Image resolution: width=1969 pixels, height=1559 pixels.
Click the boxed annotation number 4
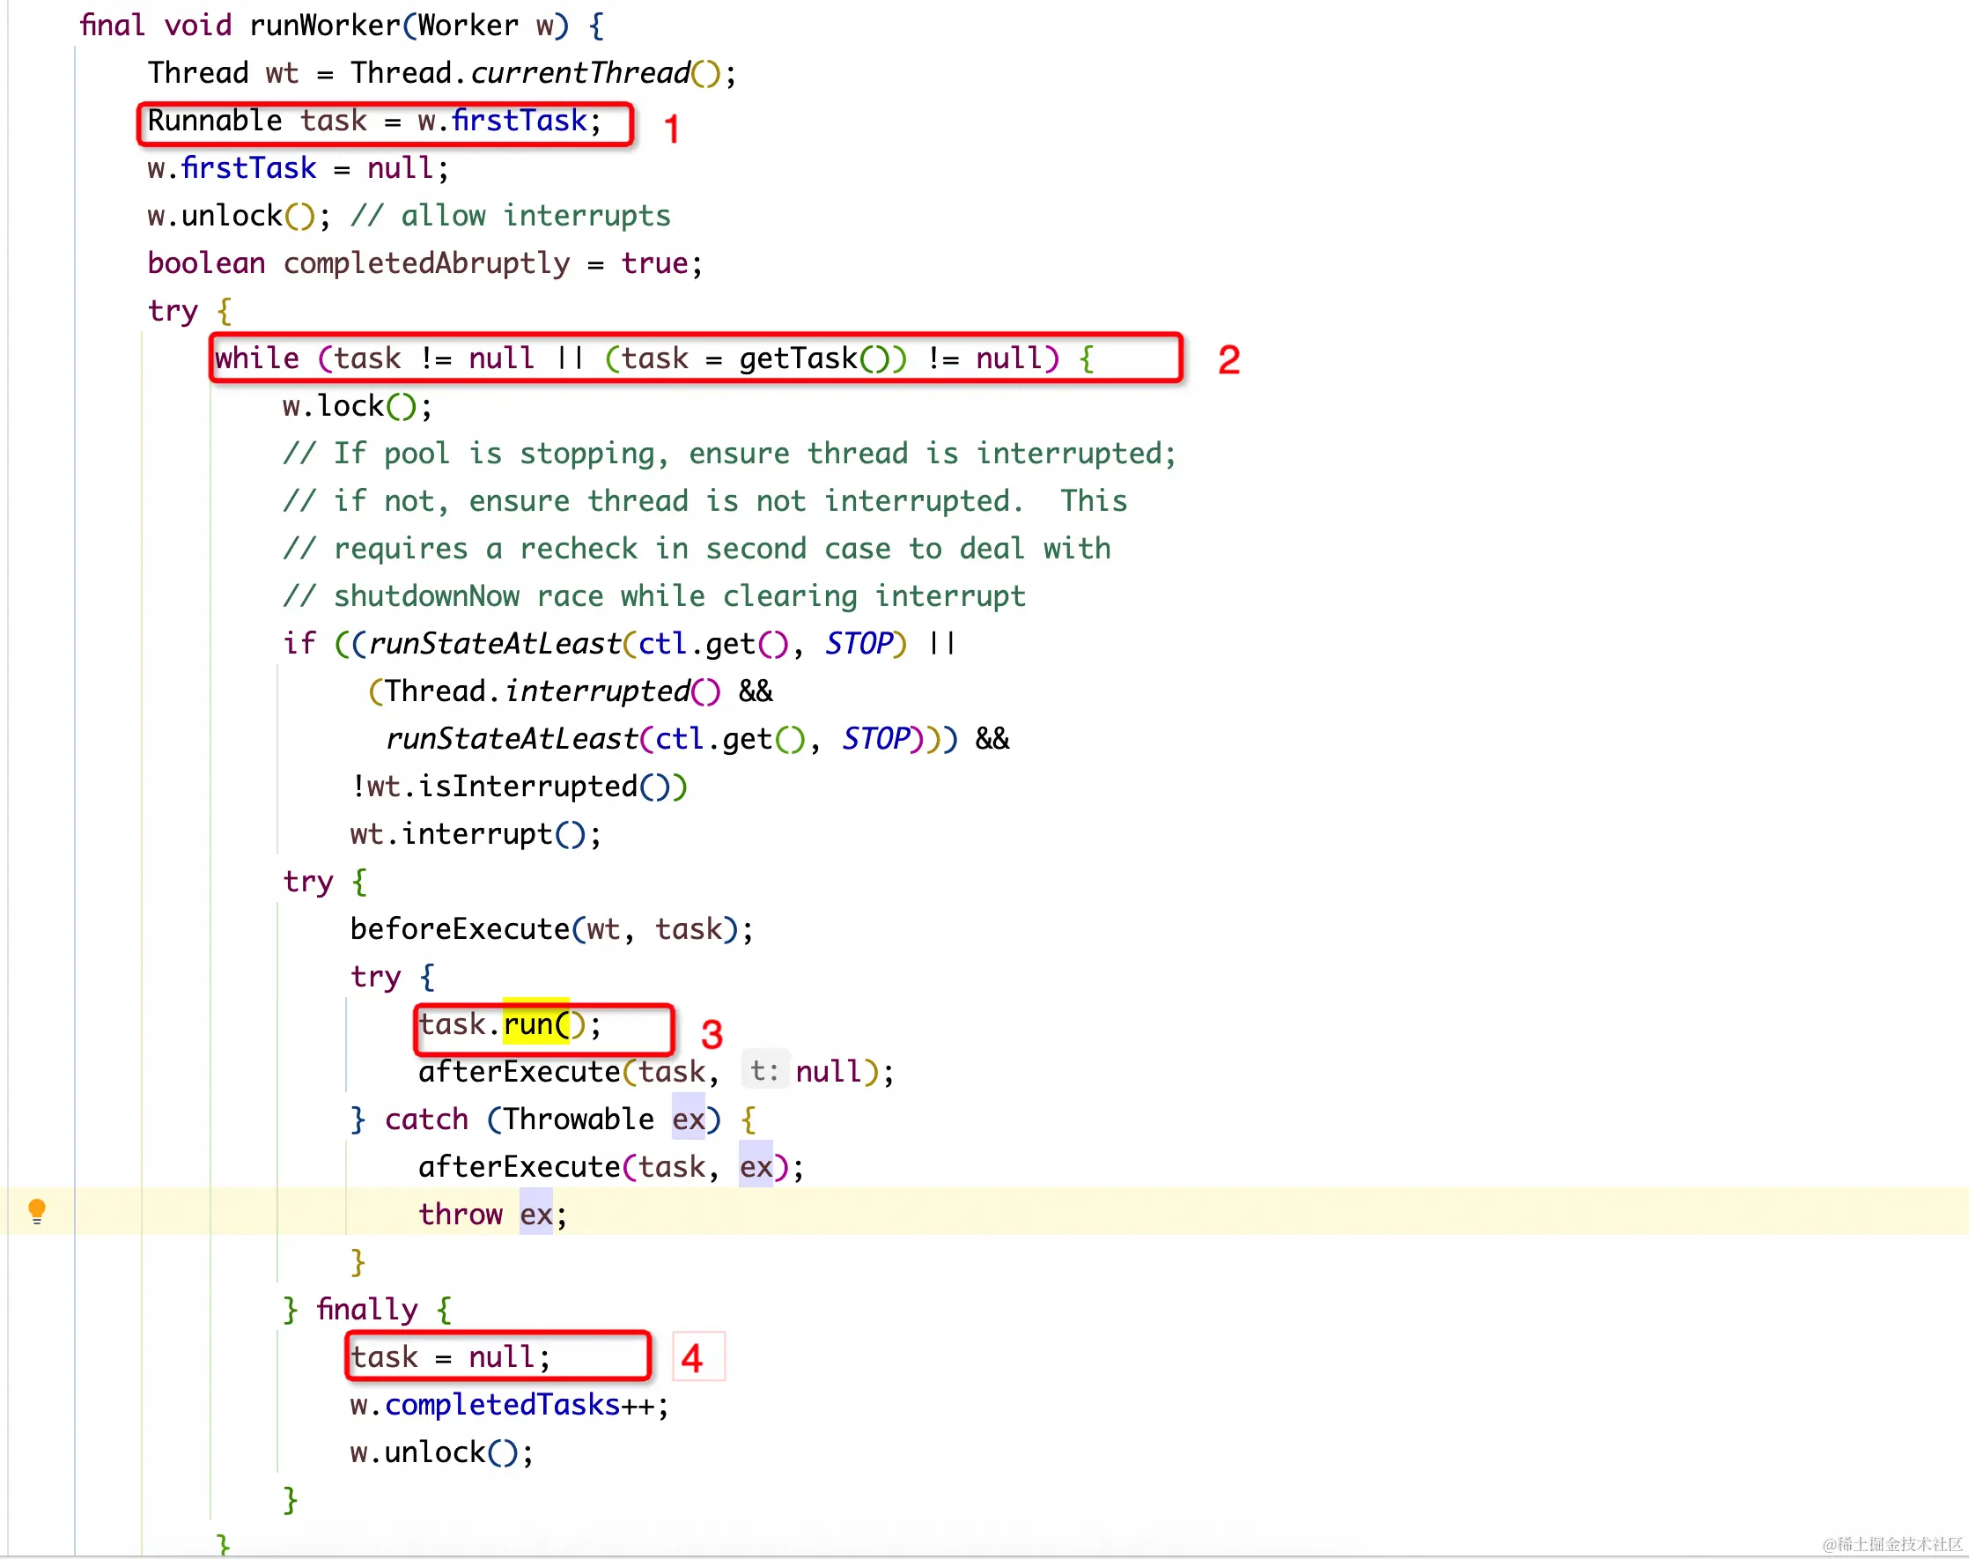point(691,1358)
